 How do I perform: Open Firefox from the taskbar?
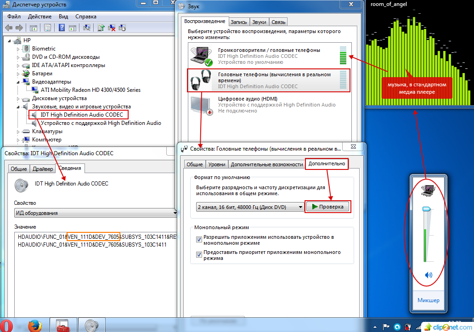click(x=35, y=326)
